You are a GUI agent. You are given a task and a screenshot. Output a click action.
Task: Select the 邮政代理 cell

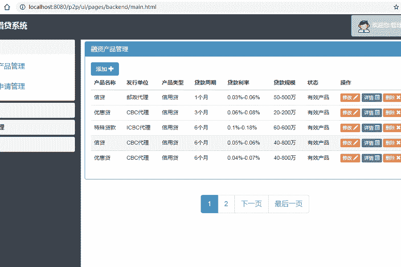[x=137, y=97]
